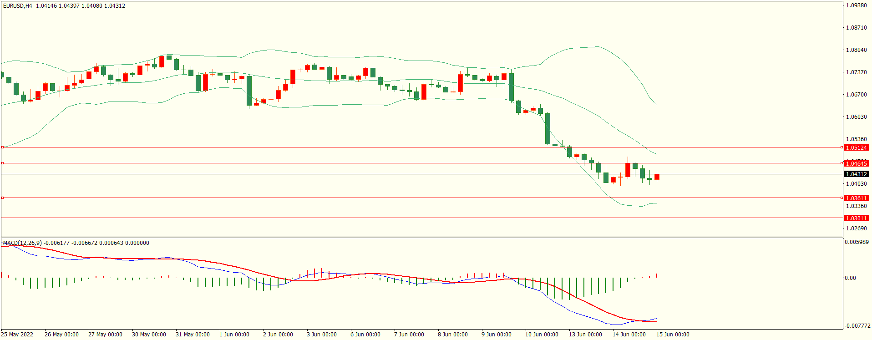
Task: Click the 0.005989 MACD scale value
Action: coord(857,242)
